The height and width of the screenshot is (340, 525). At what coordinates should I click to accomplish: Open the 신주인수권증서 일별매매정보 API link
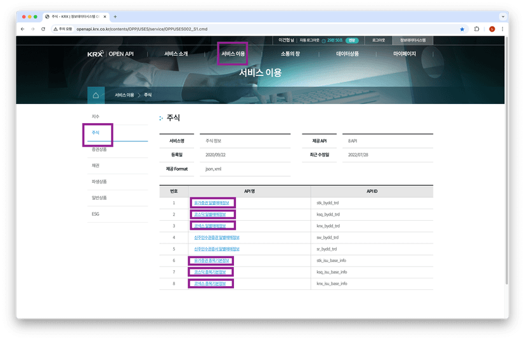point(217,249)
